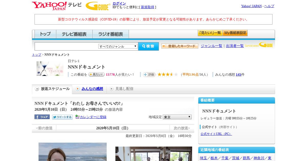Open the ログイン link
The height and width of the screenshot is (161, 307).
(x=119, y=3)
